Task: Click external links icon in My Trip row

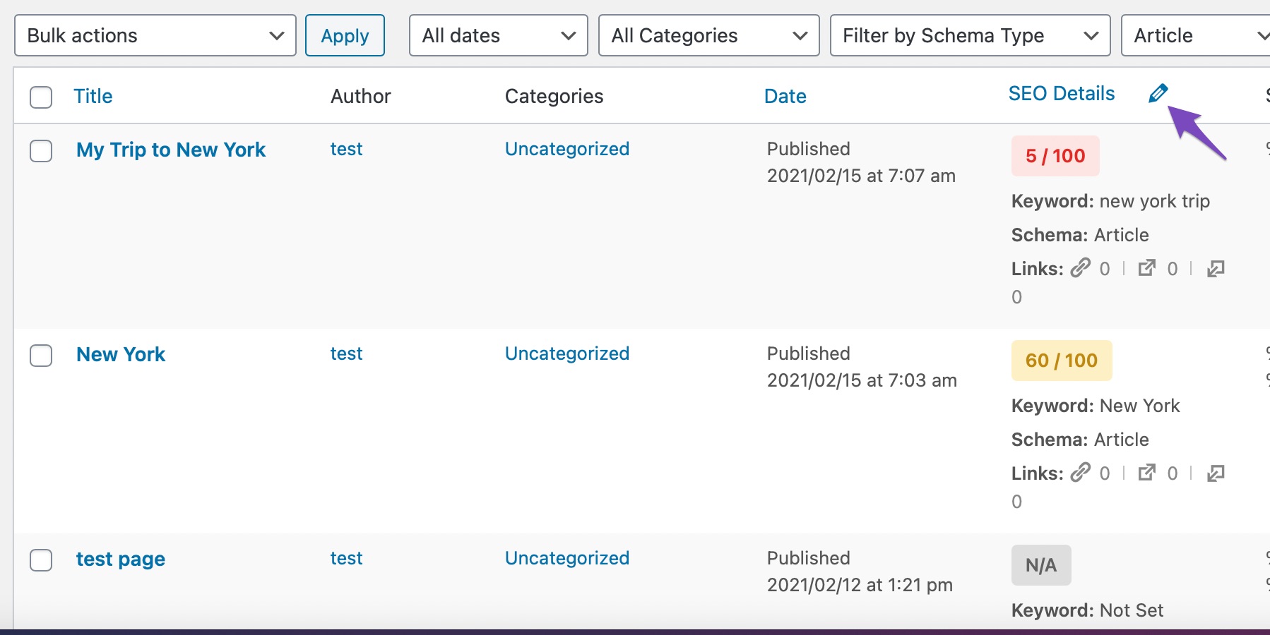Action: [1147, 268]
